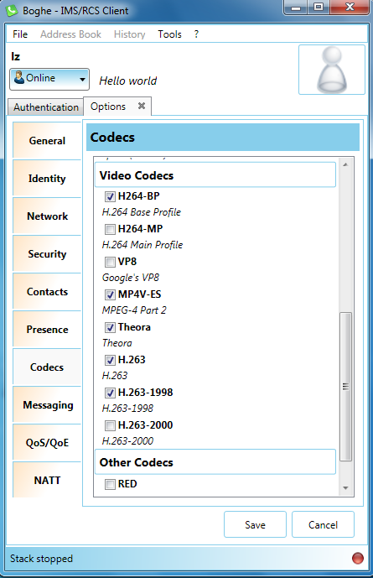The height and width of the screenshot is (578, 373).
Task: Click the Boghe phone app icon in title bar
Action: (12, 10)
